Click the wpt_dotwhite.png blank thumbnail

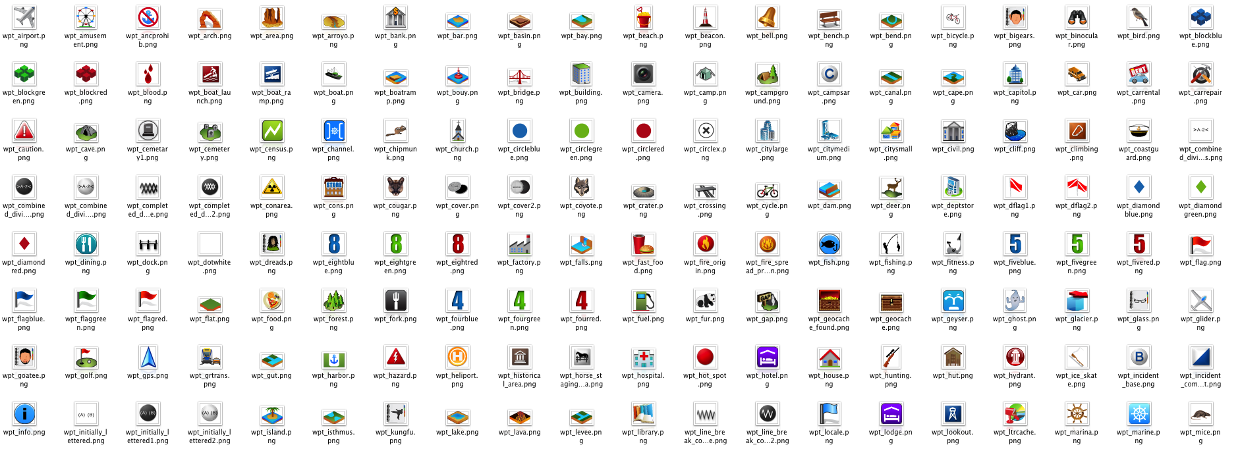[210, 244]
